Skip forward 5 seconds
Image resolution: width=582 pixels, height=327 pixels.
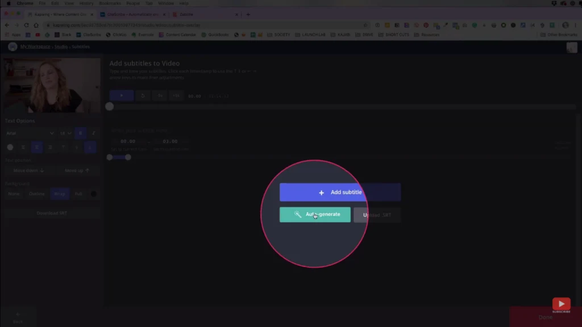point(176,96)
